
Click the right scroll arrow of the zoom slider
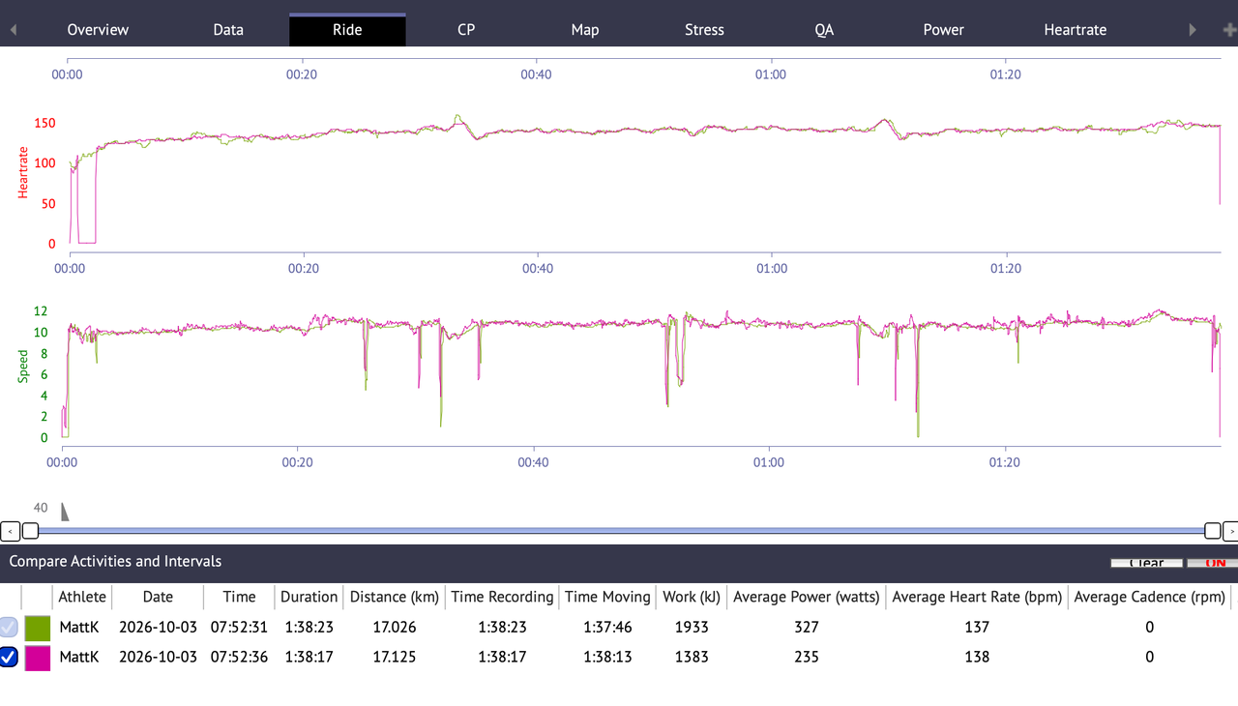(x=1230, y=531)
